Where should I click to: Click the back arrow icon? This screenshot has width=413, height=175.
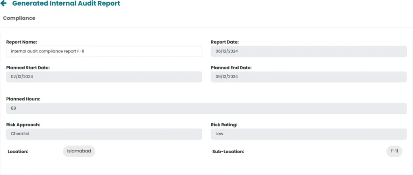[4, 4]
